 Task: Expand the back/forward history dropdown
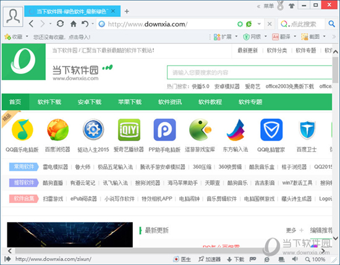tap(50, 24)
